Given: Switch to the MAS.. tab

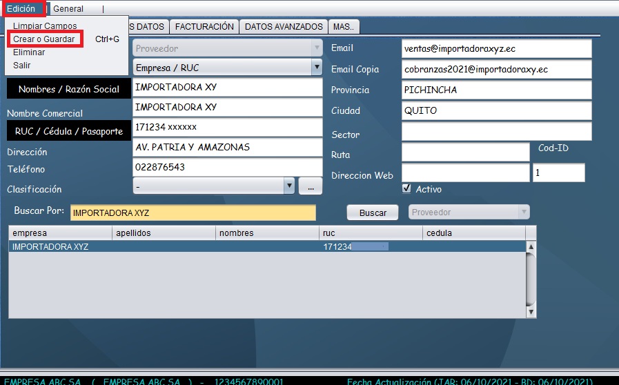Looking at the screenshot, I should [x=343, y=26].
